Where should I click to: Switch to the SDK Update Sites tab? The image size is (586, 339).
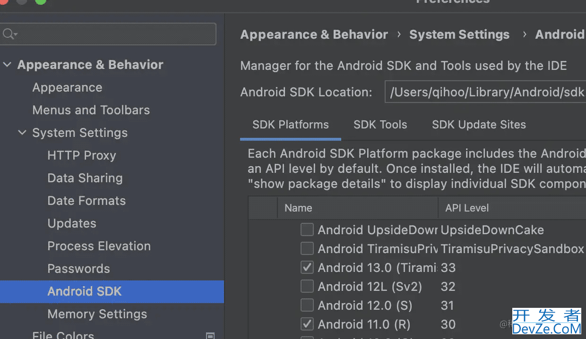coord(479,125)
